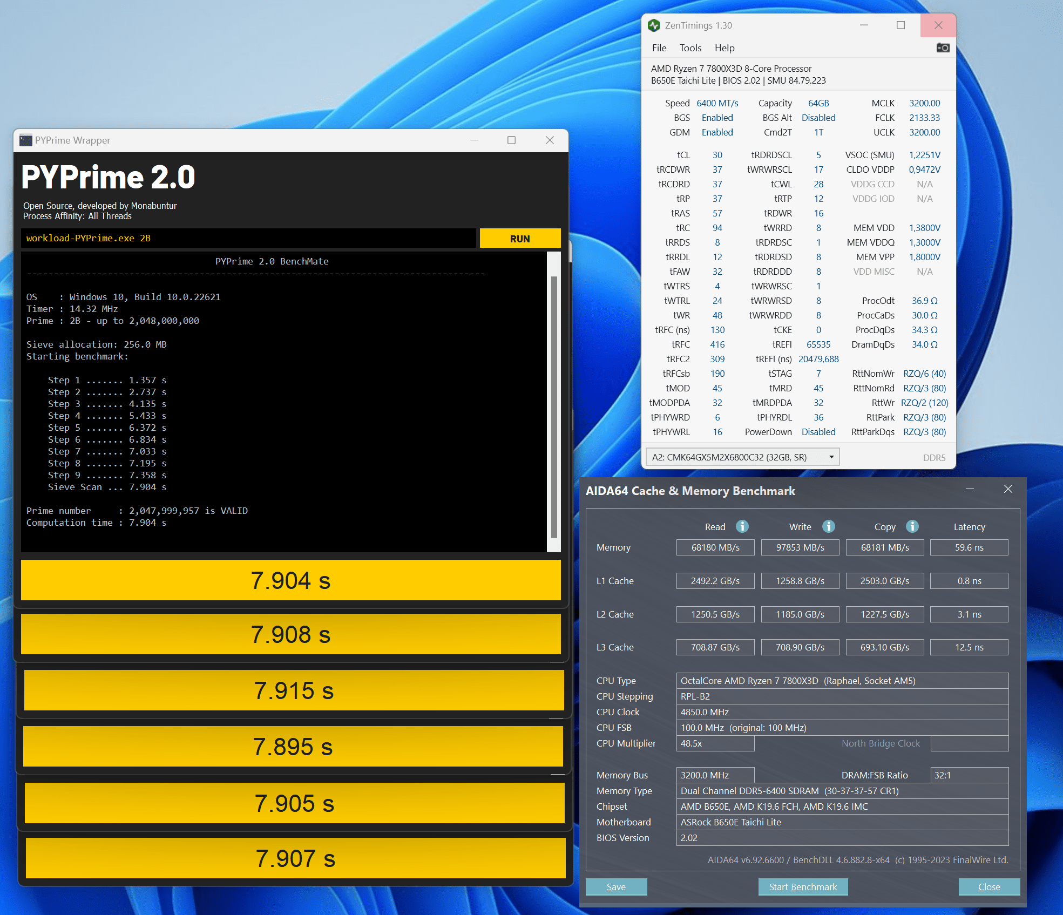Click the 7.907 s result bar
The height and width of the screenshot is (915, 1063).
point(295,858)
